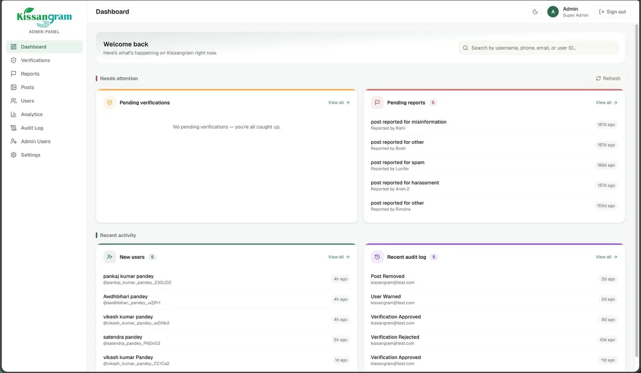Viewport: 641px width, 373px height.
Task: Select new user satendra pandey
Action: click(x=227, y=340)
